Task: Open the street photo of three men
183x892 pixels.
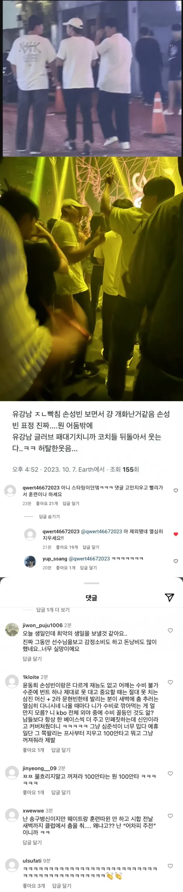Action: point(91,78)
